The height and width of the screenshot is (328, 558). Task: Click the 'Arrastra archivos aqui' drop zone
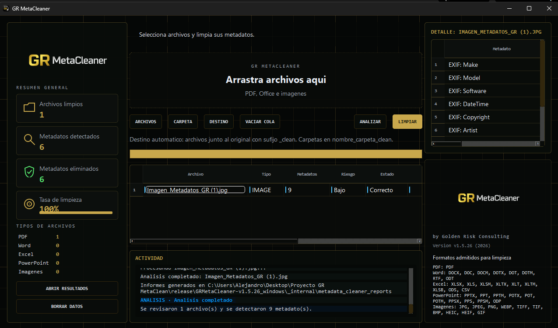tap(276, 80)
